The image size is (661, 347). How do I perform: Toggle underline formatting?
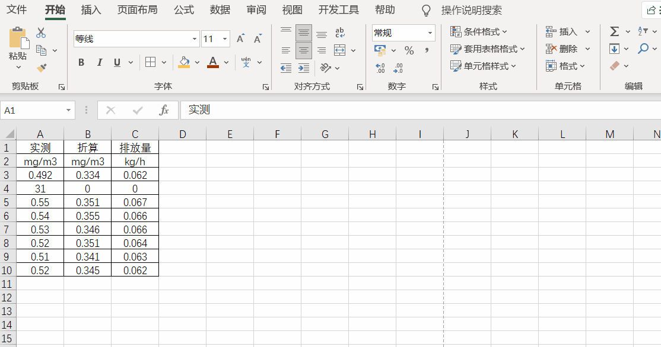pos(117,63)
